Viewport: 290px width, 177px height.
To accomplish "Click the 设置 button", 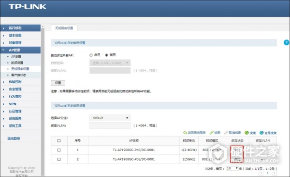I will click(58, 83).
